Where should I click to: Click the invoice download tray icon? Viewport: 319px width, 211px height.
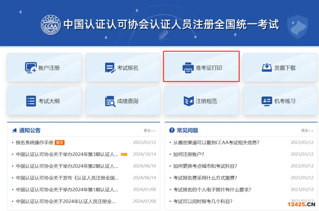(267, 68)
